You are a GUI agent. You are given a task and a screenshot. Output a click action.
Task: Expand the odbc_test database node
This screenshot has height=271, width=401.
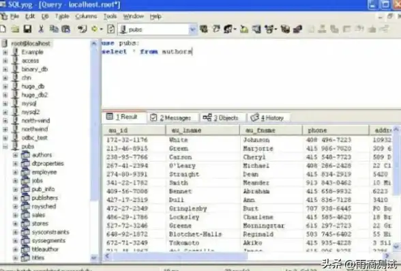click(x=5, y=138)
